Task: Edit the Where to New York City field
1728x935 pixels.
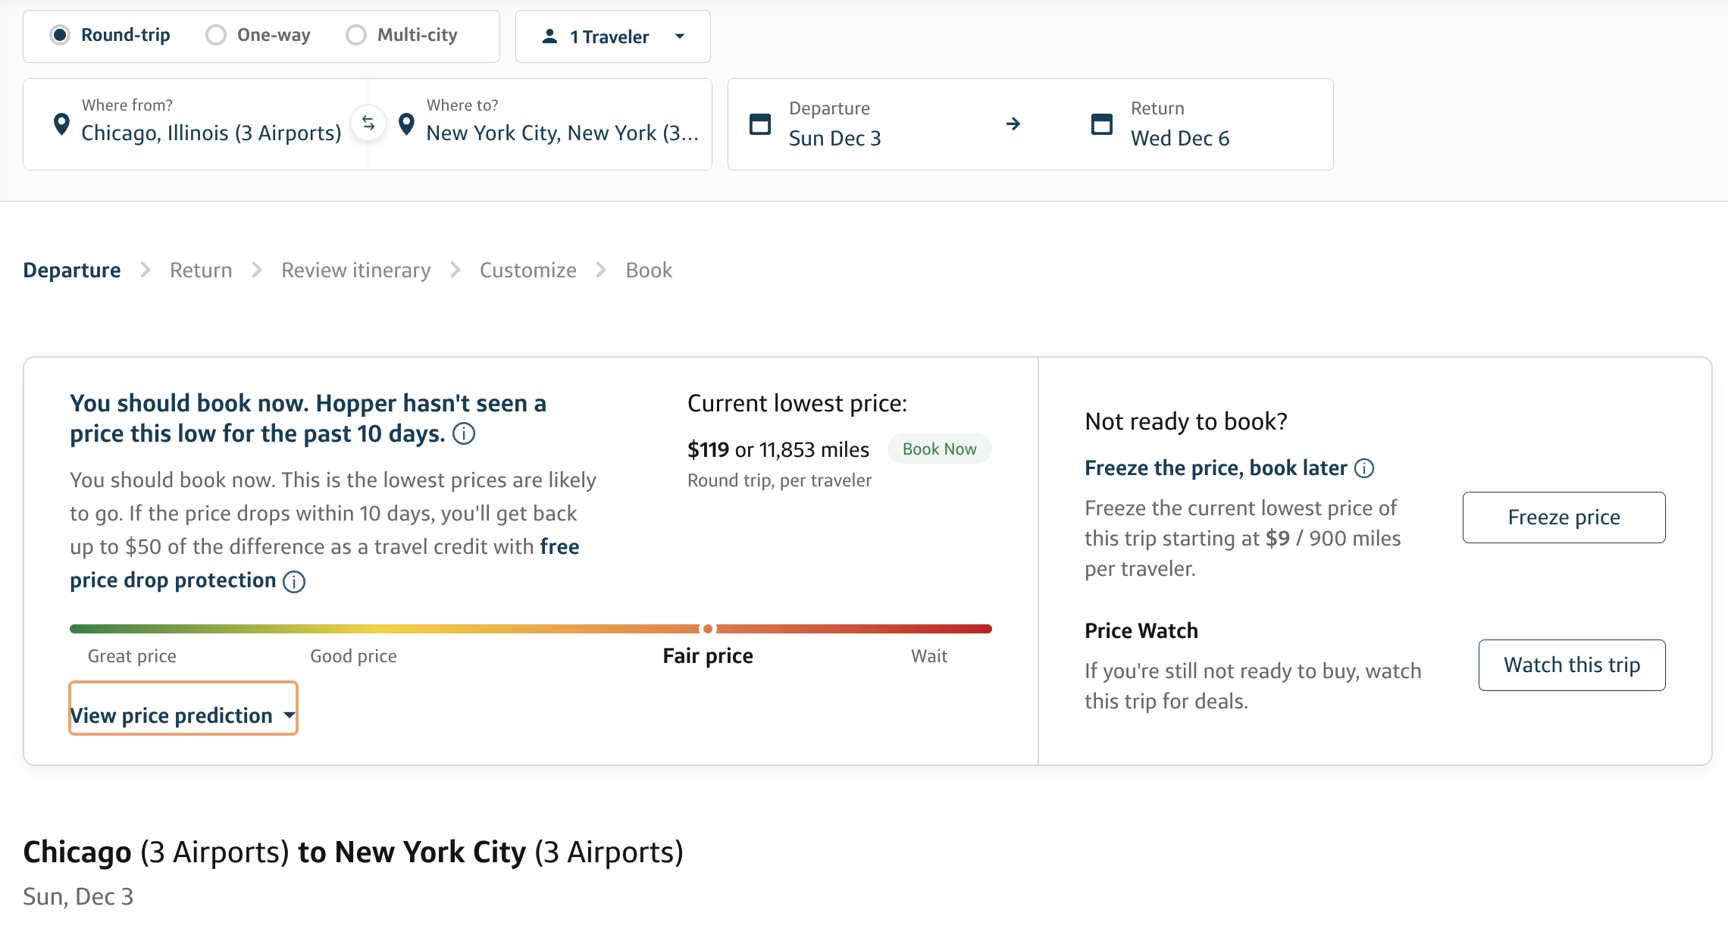Action: pos(540,124)
